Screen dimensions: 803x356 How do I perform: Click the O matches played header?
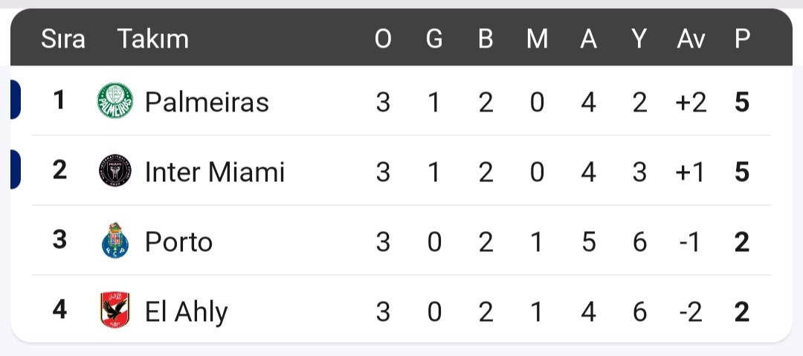383,39
